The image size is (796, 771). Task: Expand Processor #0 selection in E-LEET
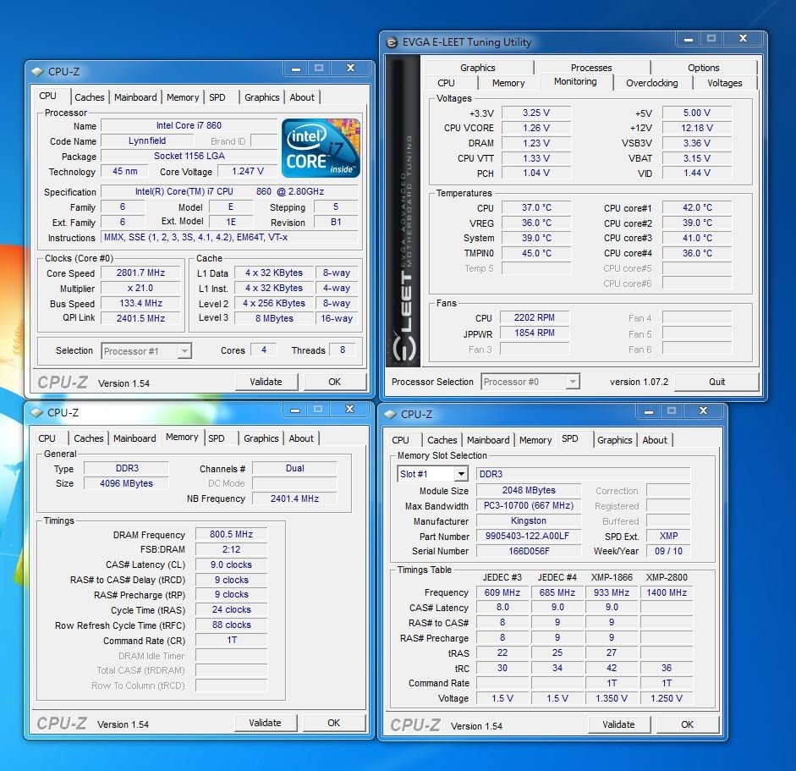click(x=573, y=382)
